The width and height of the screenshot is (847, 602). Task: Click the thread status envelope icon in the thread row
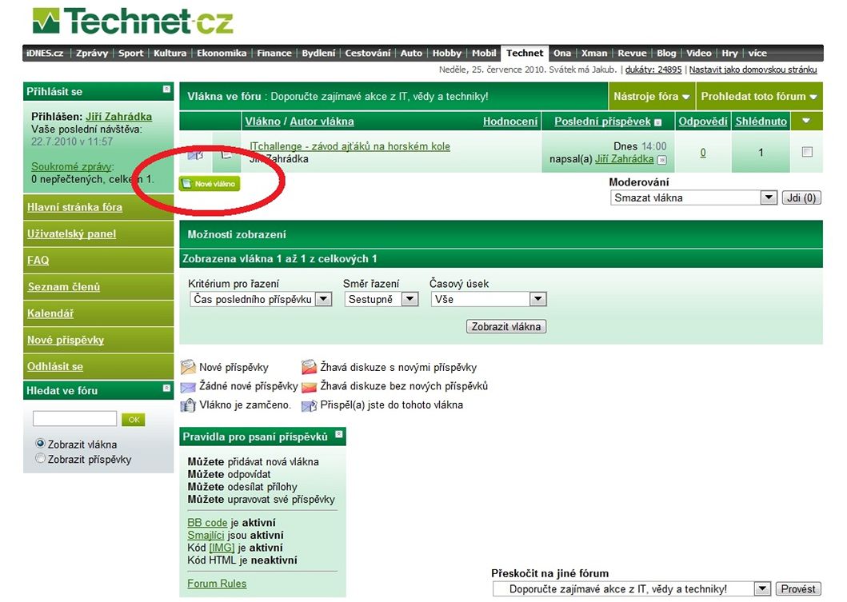[195, 153]
